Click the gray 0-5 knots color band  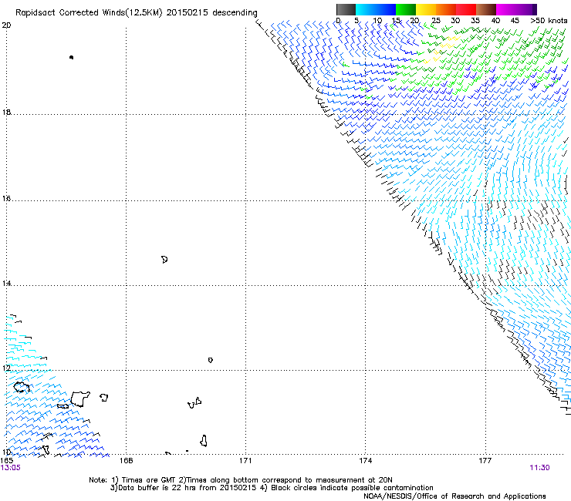click(x=346, y=9)
